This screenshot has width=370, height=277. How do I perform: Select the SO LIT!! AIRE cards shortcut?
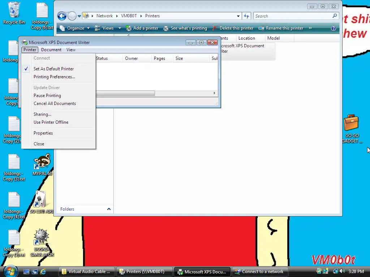(x=42, y=203)
